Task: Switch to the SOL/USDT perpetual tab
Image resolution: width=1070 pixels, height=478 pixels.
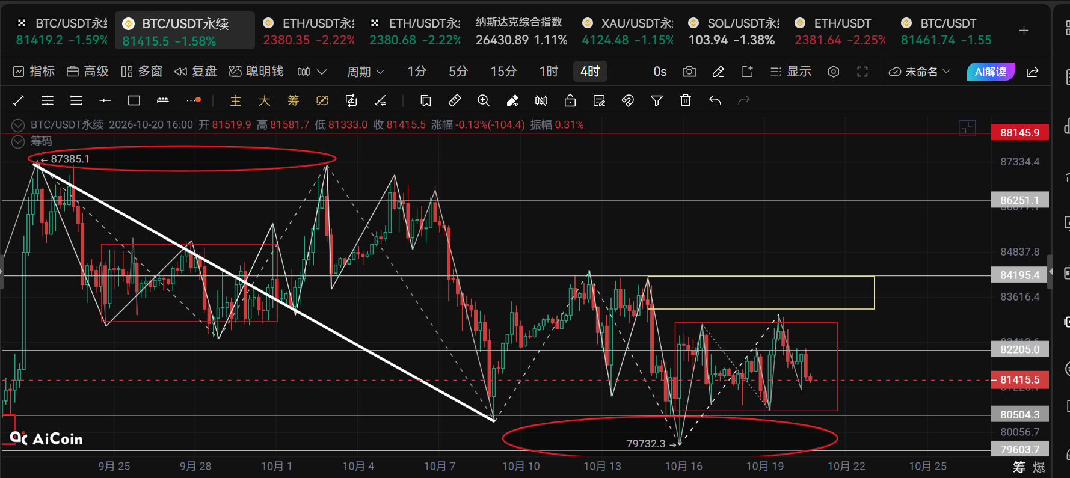Action: 734,31
